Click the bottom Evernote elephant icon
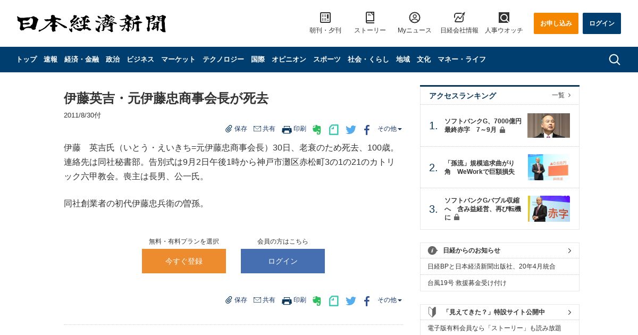The width and height of the screenshot is (638, 335). point(317,301)
